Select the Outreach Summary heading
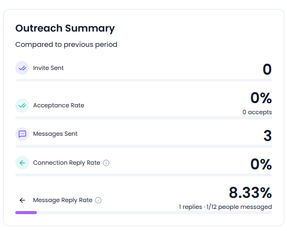This screenshot has width=287, height=231. [65, 28]
